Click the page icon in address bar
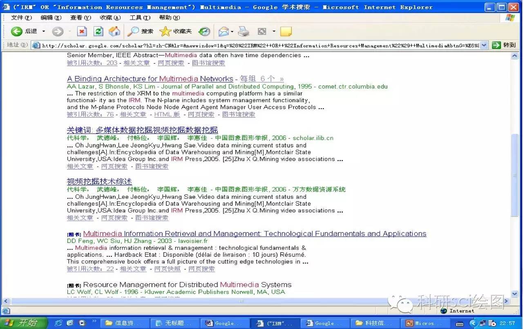 pos(36,45)
